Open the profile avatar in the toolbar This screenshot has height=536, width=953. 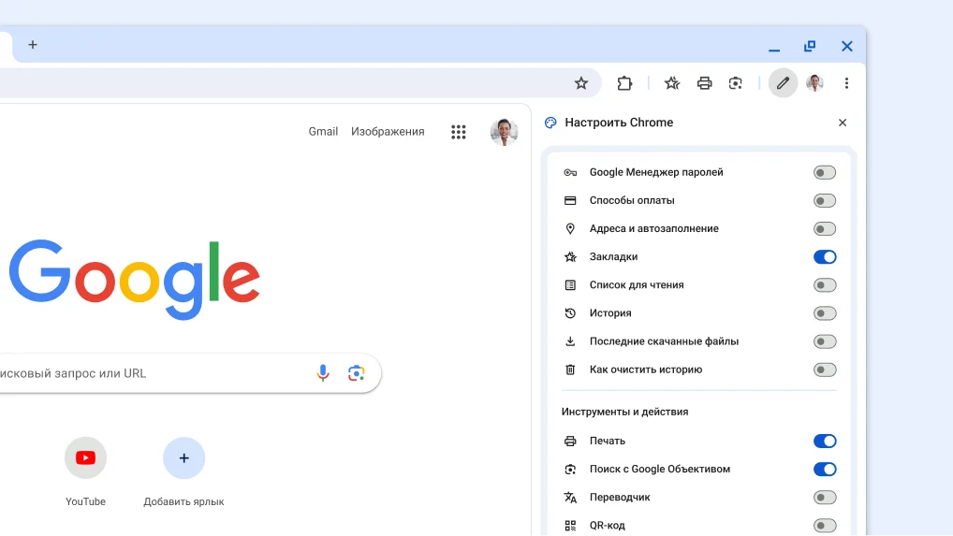click(x=814, y=83)
